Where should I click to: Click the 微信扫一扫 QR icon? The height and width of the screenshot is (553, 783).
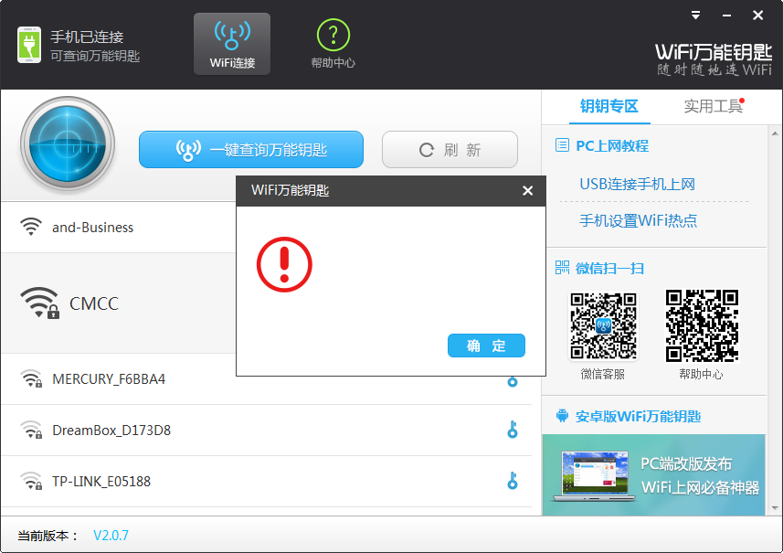tap(562, 268)
